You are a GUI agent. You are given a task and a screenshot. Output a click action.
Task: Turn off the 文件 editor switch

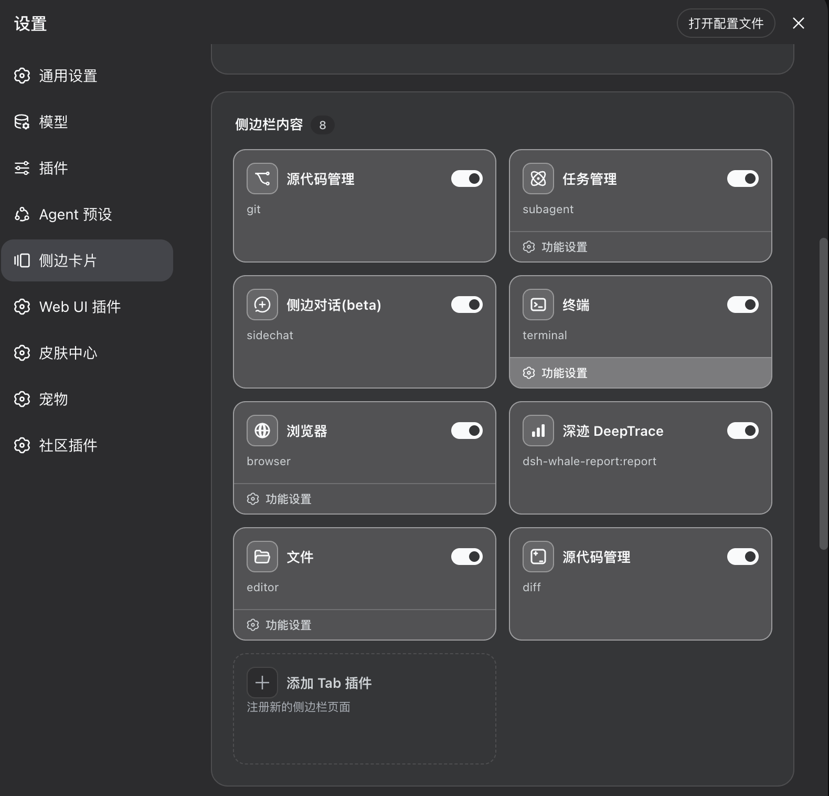pos(467,557)
